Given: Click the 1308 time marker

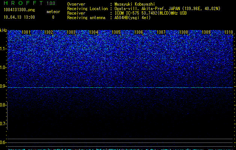Looking at the screenshot, I should [x=184, y=32].
